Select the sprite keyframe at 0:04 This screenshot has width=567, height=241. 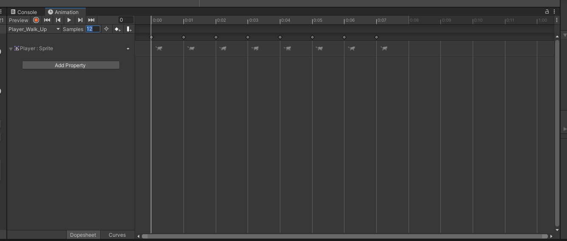pos(288,48)
